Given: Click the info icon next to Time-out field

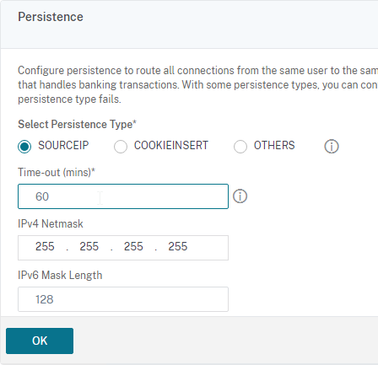Looking at the screenshot, I should tap(240, 196).
